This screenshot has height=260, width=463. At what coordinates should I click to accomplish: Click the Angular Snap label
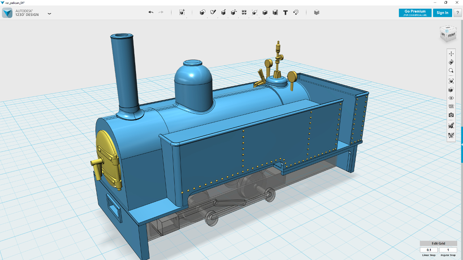[x=448, y=255]
